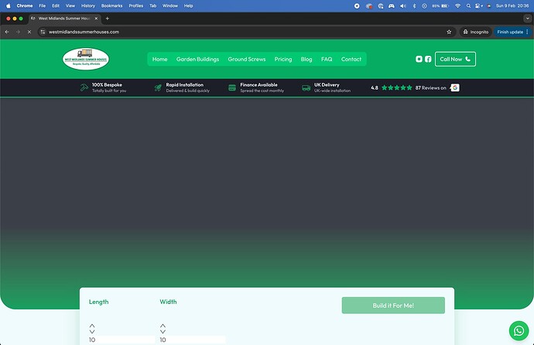Open Chrome's three-dot menu
The height and width of the screenshot is (345, 534).
pos(527,32)
